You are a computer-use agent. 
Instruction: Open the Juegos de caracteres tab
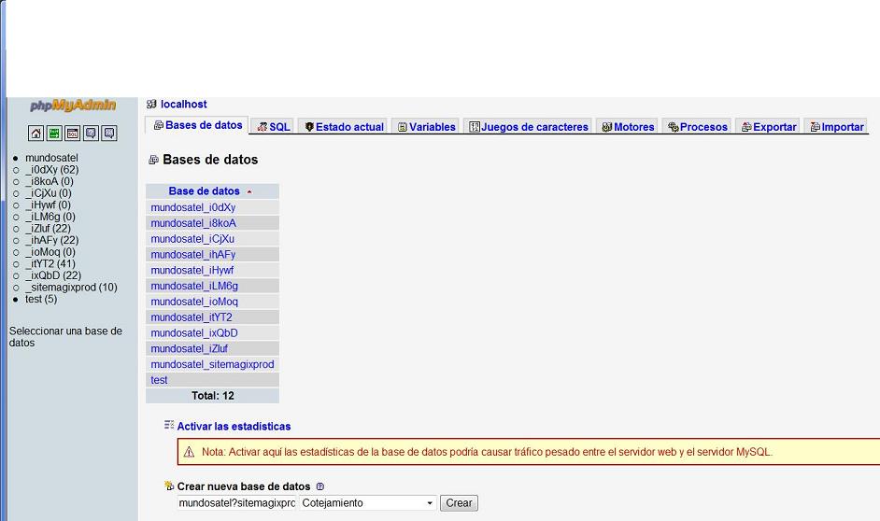point(529,127)
